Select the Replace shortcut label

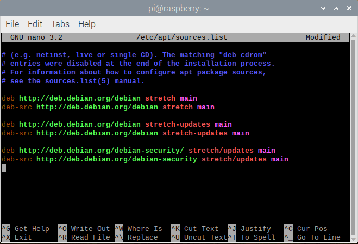[142, 237]
